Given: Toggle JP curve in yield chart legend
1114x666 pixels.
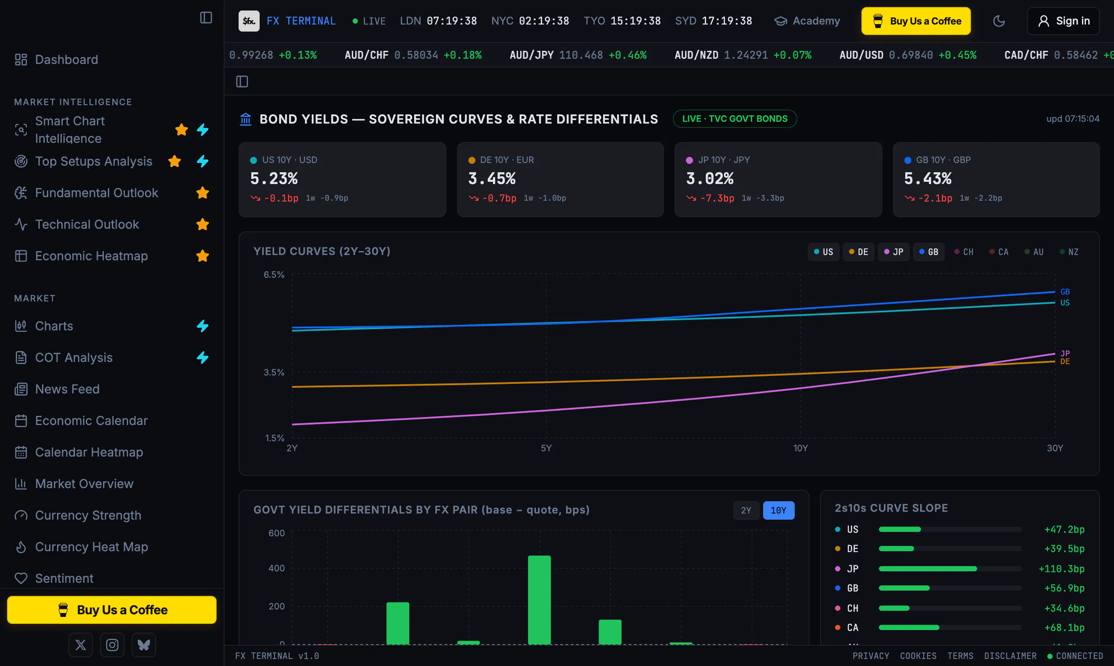Looking at the screenshot, I should pyautogui.click(x=893, y=252).
